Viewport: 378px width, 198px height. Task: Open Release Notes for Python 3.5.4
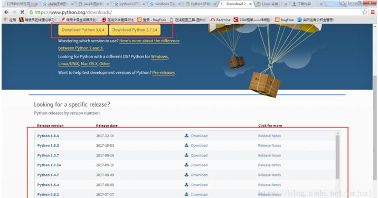[269, 185]
